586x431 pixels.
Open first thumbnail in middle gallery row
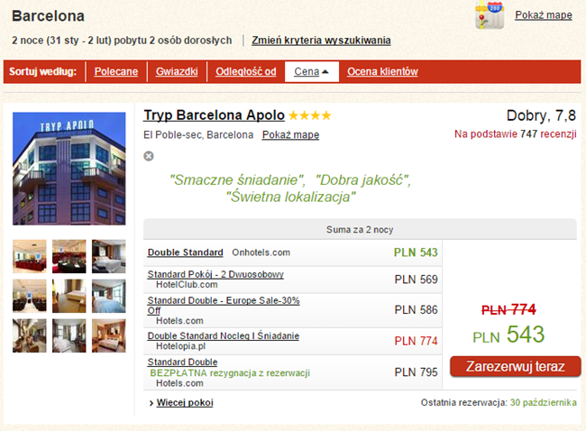(30, 296)
